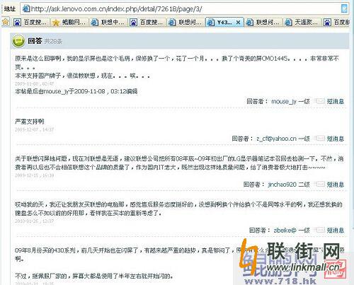Send 短消息 to jinchao920
This screenshot has width=354, height=285.
pos(336,185)
